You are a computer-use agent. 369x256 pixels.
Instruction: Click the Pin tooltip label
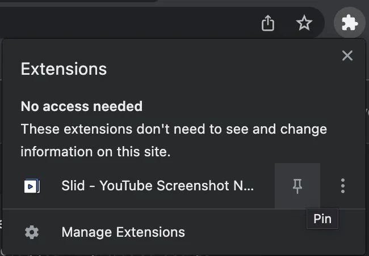(x=322, y=219)
